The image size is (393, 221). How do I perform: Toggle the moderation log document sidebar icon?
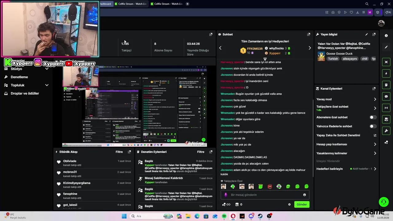(x=386, y=85)
